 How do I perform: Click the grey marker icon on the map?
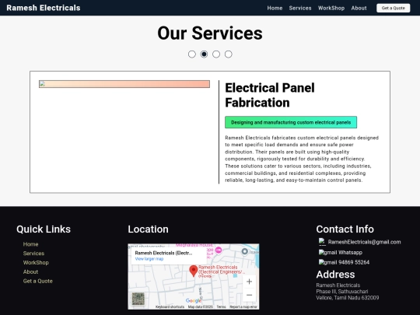tap(244, 251)
